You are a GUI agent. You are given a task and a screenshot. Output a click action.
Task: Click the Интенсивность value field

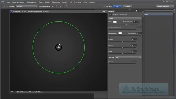pos(136,22)
